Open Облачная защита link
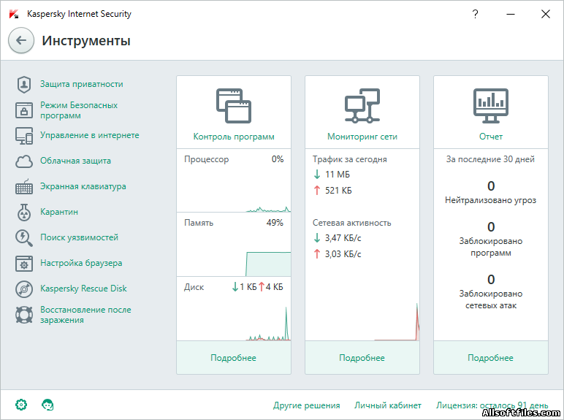This screenshot has height=420, width=564. coord(75,161)
